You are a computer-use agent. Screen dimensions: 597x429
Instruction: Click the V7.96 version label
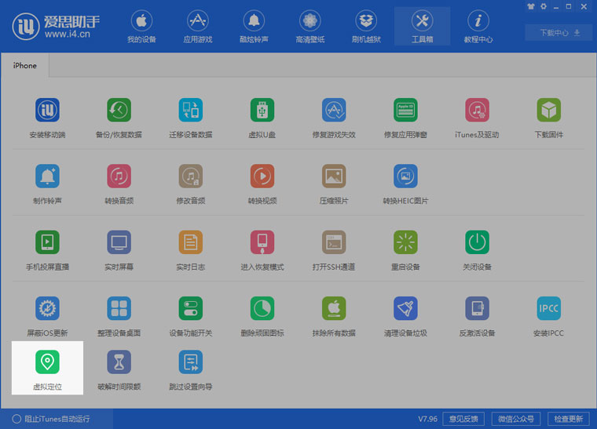[x=427, y=419]
